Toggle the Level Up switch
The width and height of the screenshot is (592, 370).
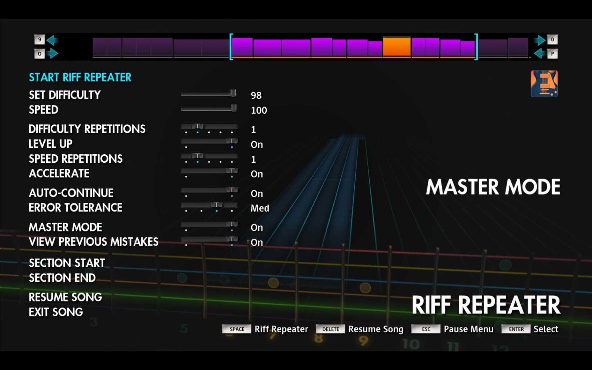tap(209, 143)
